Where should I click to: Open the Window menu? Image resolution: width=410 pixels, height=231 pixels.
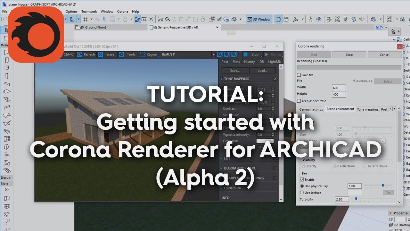[107, 12]
